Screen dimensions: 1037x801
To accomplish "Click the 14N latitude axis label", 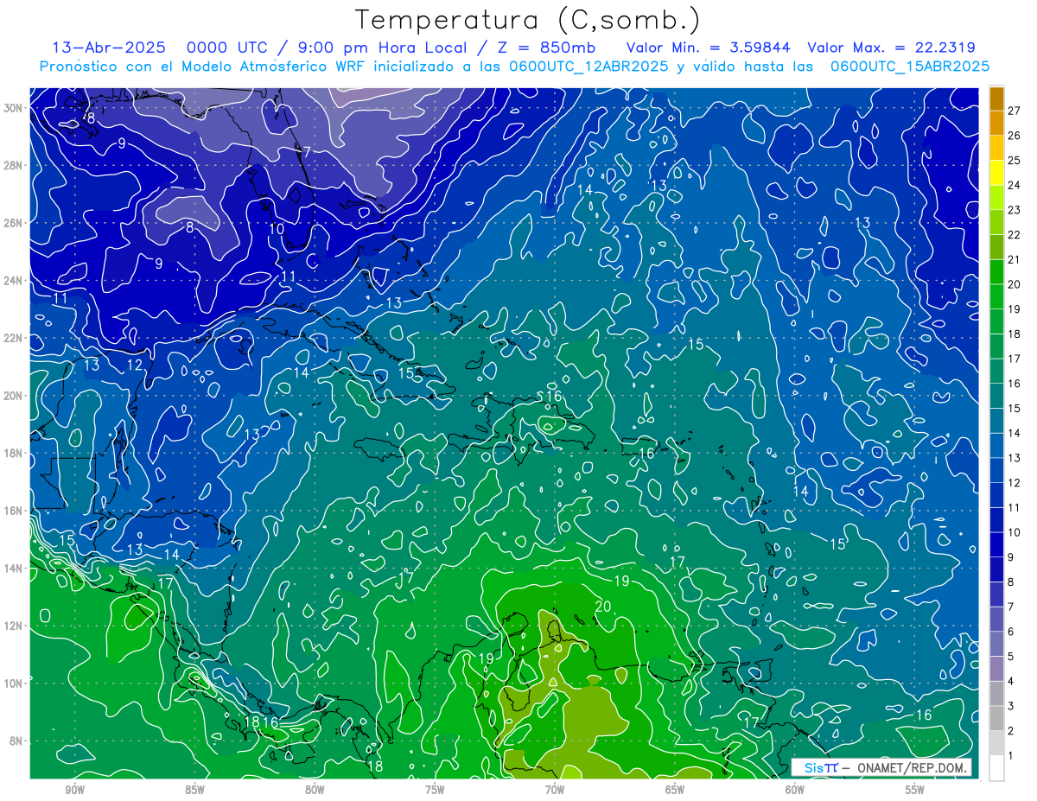I will click(x=14, y=569).
